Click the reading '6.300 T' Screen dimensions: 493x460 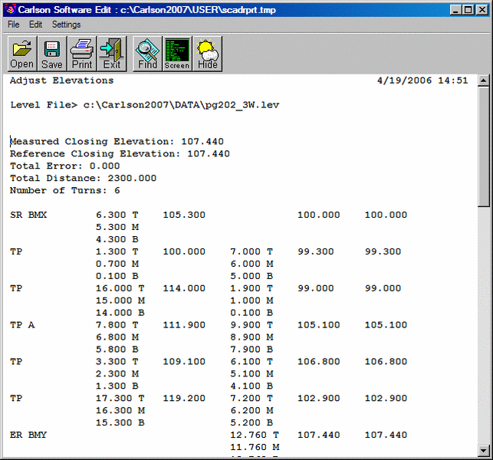(117, 215)
